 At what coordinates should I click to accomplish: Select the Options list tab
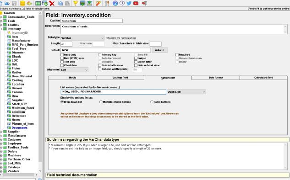168,78
